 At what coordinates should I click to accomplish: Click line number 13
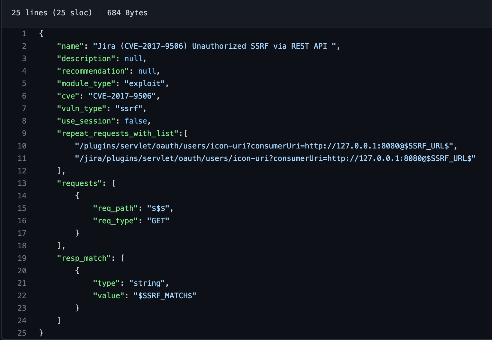click(22, 183)
